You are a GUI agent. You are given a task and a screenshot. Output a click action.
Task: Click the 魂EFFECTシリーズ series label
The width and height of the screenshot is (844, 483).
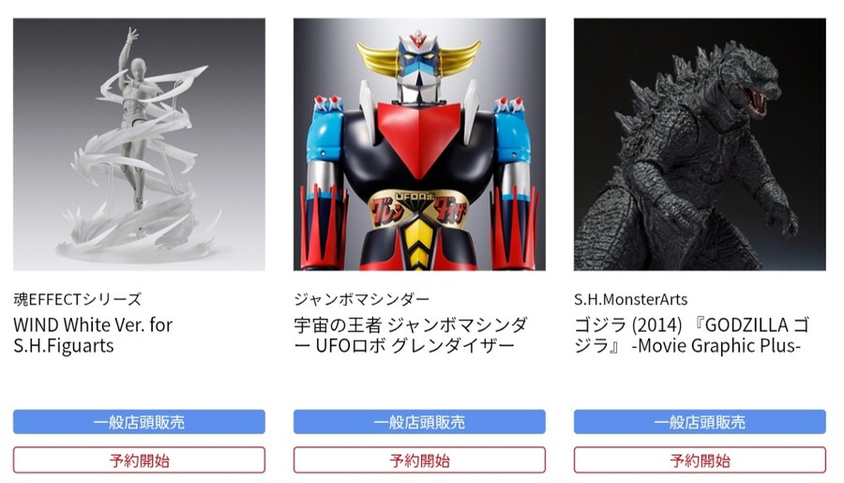[78, 299]
